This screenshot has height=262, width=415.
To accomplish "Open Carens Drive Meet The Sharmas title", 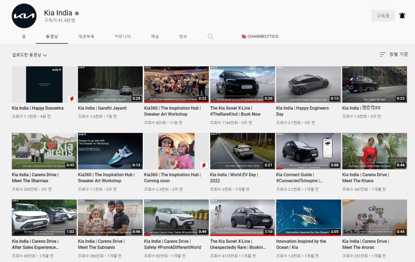I will [x=35, y=178].
